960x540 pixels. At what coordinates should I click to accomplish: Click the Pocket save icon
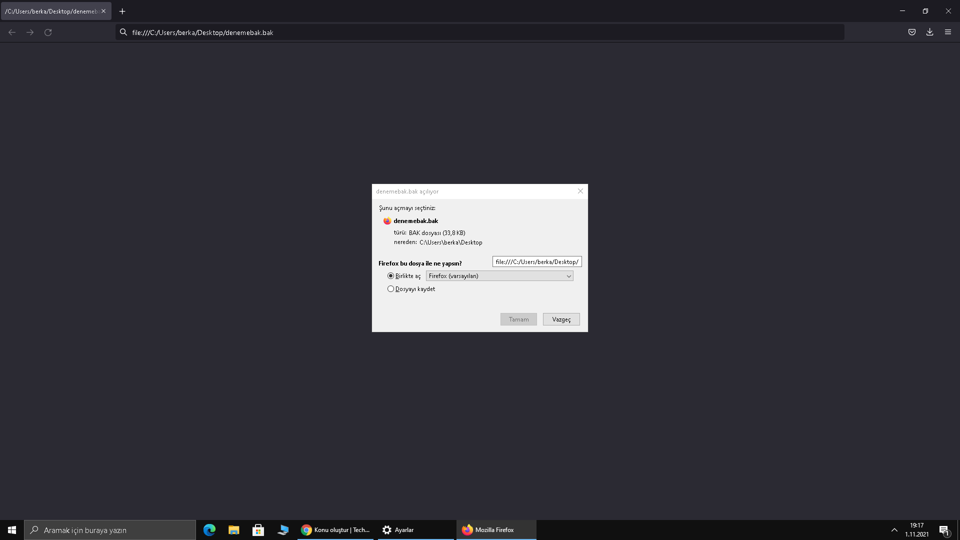(911, 32)
